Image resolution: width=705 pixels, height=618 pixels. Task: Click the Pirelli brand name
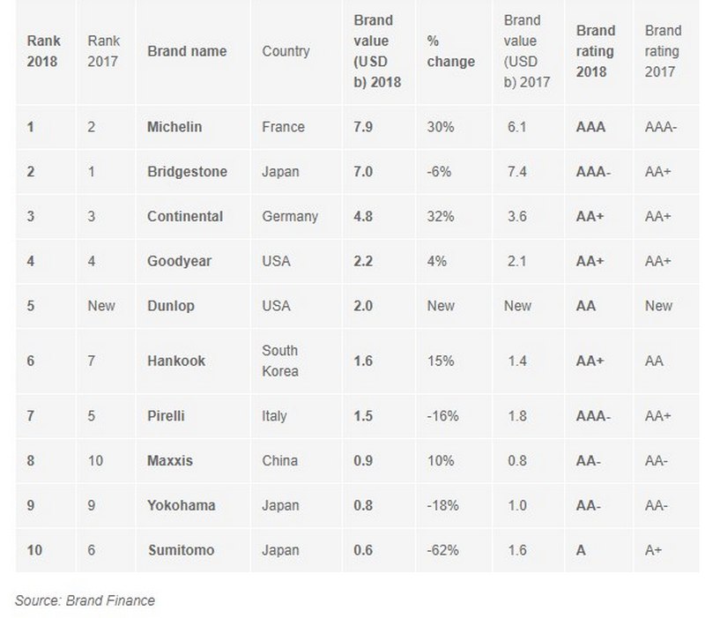click(x=167, y=416)
